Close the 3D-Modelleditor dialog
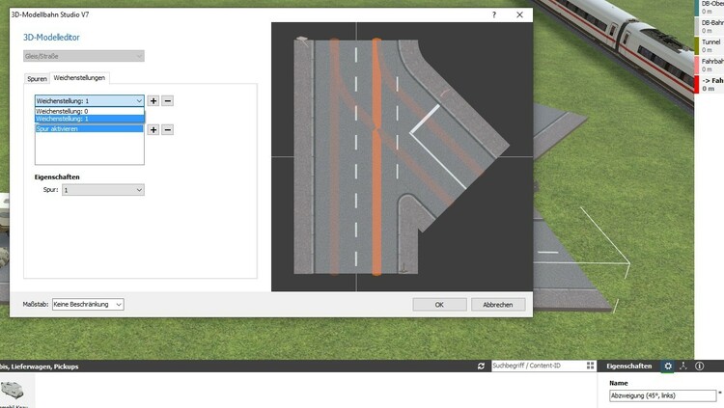The height and width of the screenshot is (408, 724). [519, 14]
